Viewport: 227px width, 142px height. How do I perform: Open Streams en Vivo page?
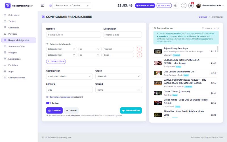16,46
